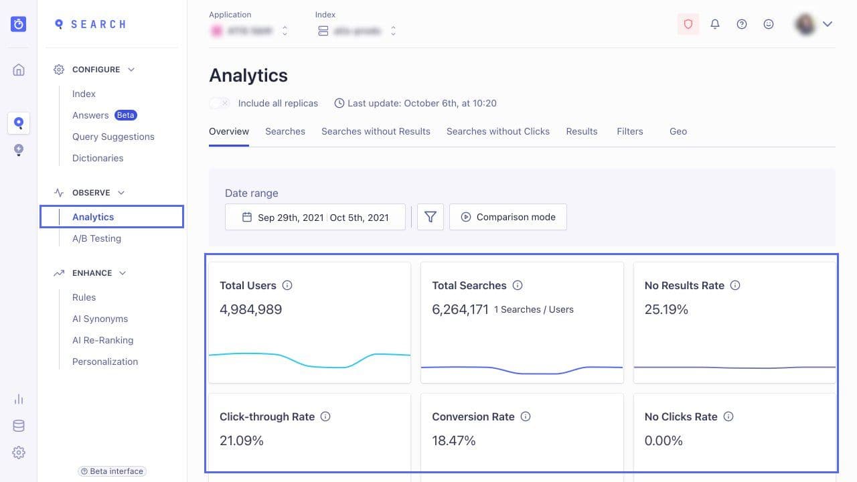857x482 pixels.
Task: Open the settings gear icon in left rail
Action: (19, 453)
